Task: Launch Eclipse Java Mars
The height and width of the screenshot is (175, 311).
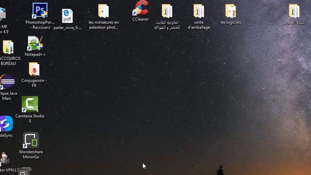Action: click(7, 82)
